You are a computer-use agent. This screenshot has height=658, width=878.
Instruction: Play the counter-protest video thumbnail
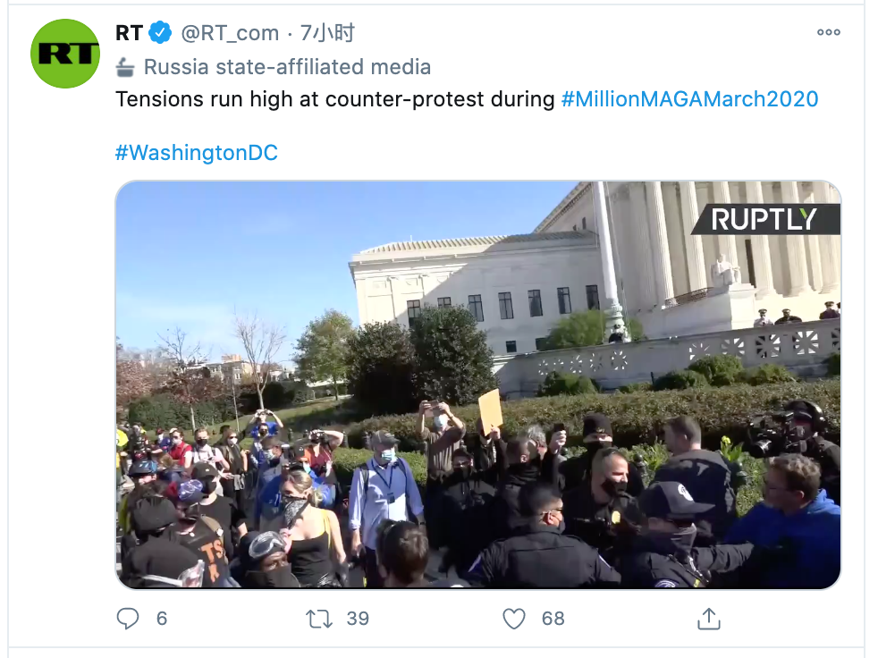point(477,385)
